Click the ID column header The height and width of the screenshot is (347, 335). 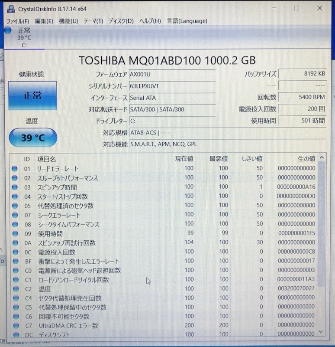coord(27,159)
